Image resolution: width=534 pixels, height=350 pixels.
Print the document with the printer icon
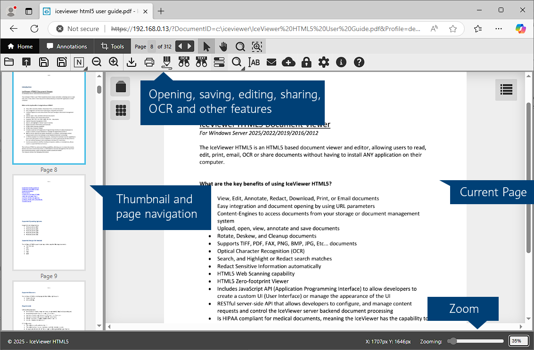click(x=149, y=62)
